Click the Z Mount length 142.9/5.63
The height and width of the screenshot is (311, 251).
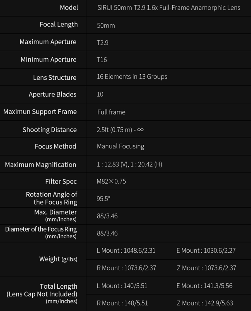click(205, 303)
